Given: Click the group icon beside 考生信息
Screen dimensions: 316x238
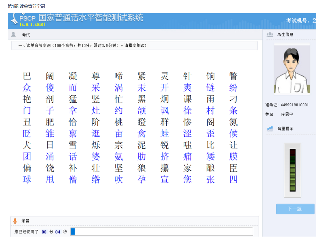Looking at the screenshot, I should click(270, 35).
